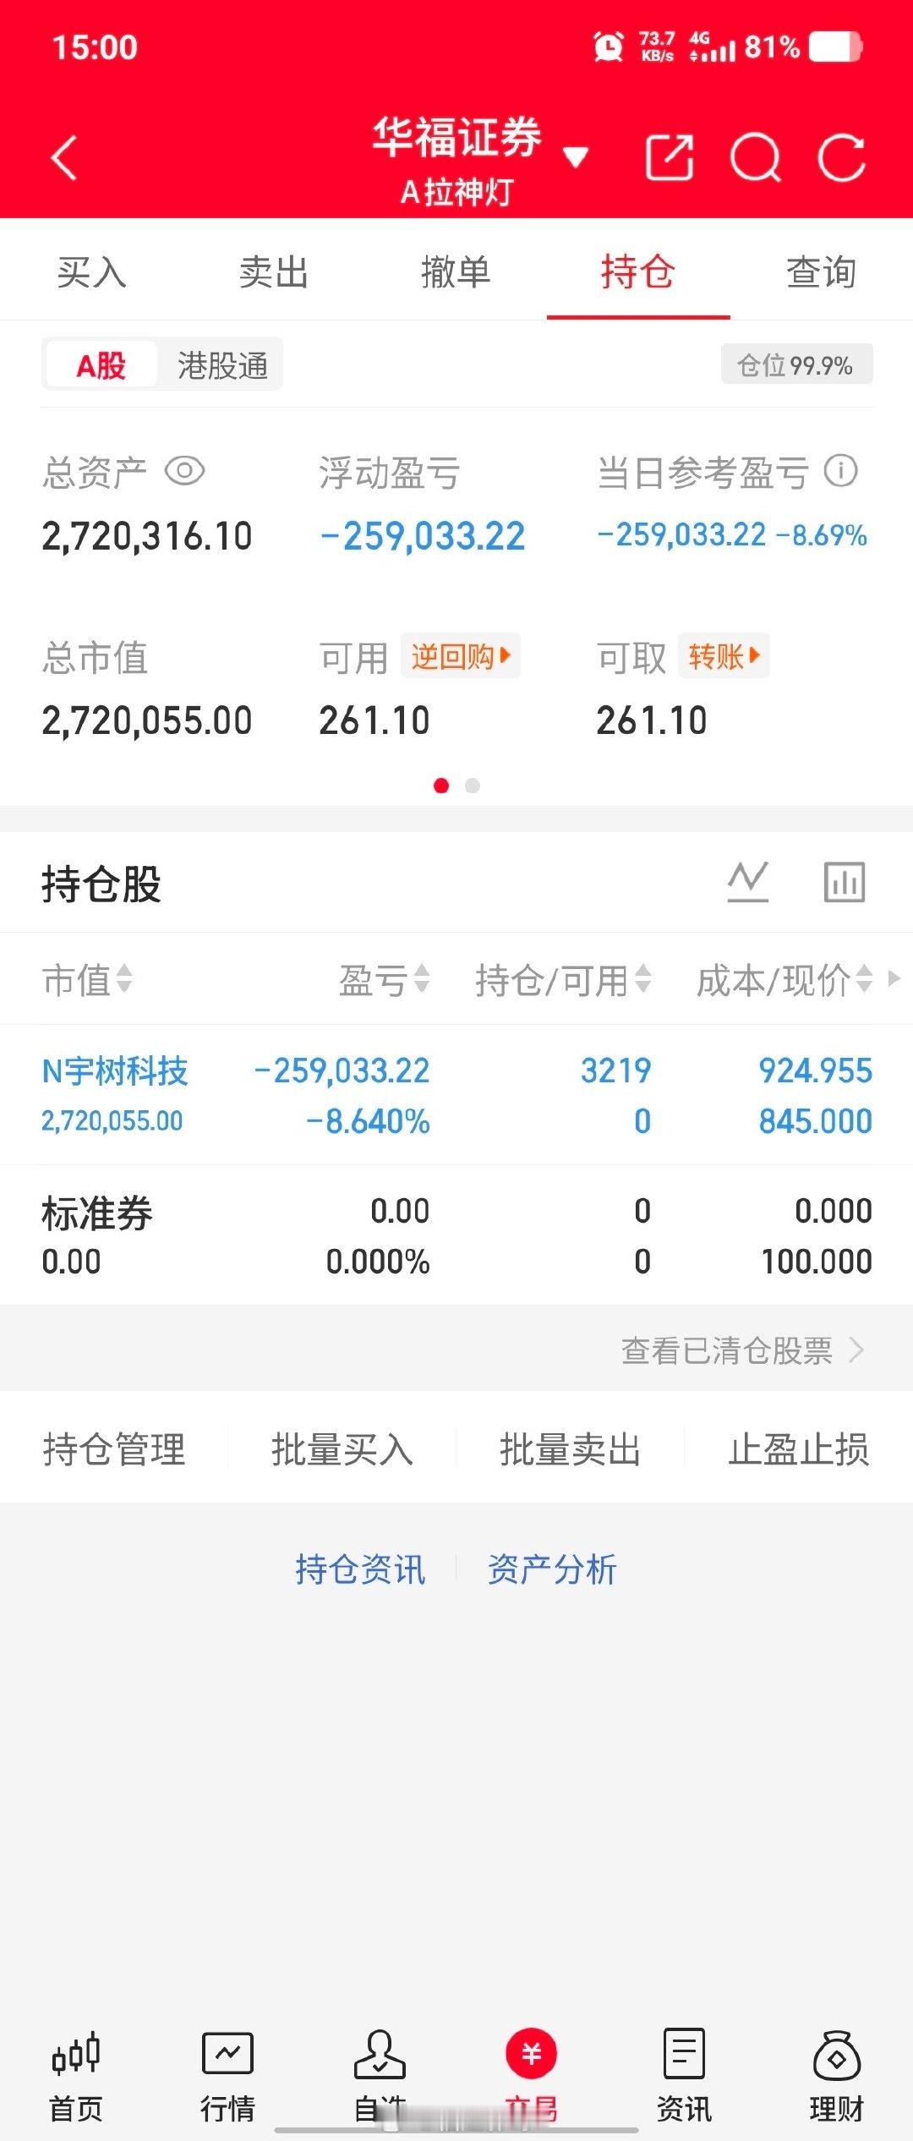Open the 撤单 tab
The width and height of the screenshot is (913, 2141).
point(456,272)
